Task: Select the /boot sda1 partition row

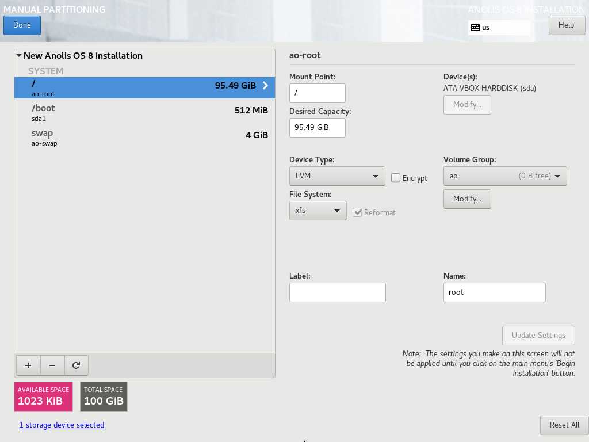Action: pyautogui.click(x=144, y=112)
